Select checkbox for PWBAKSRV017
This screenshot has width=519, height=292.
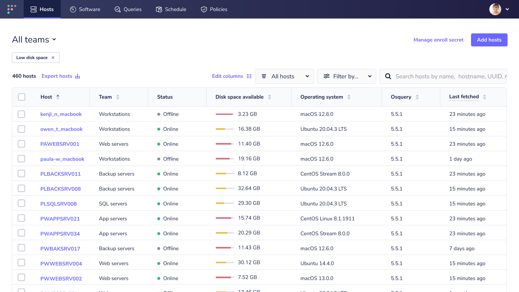21,248
